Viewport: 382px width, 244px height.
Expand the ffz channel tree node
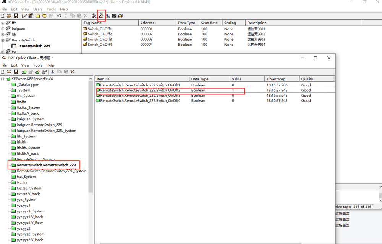pos(3,23)
